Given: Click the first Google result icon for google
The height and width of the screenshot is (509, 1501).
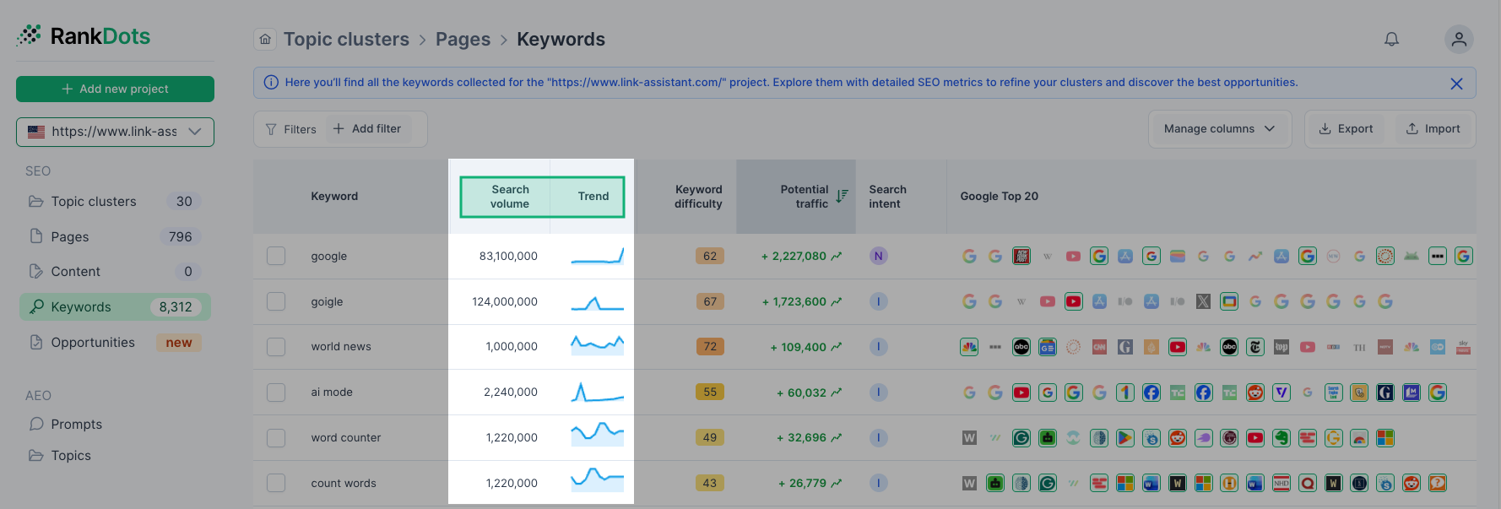Looking at the screenshot, I should pos(969,256).
